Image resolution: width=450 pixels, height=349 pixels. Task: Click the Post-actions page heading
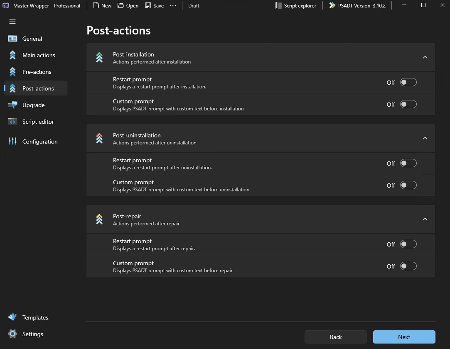tap(118, 31)
